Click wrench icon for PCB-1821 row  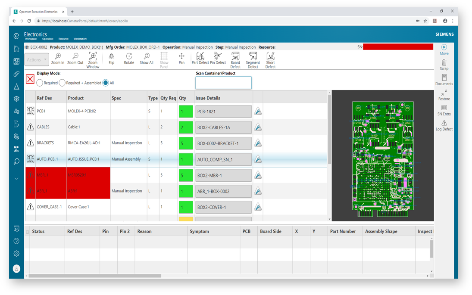point(258,111)
